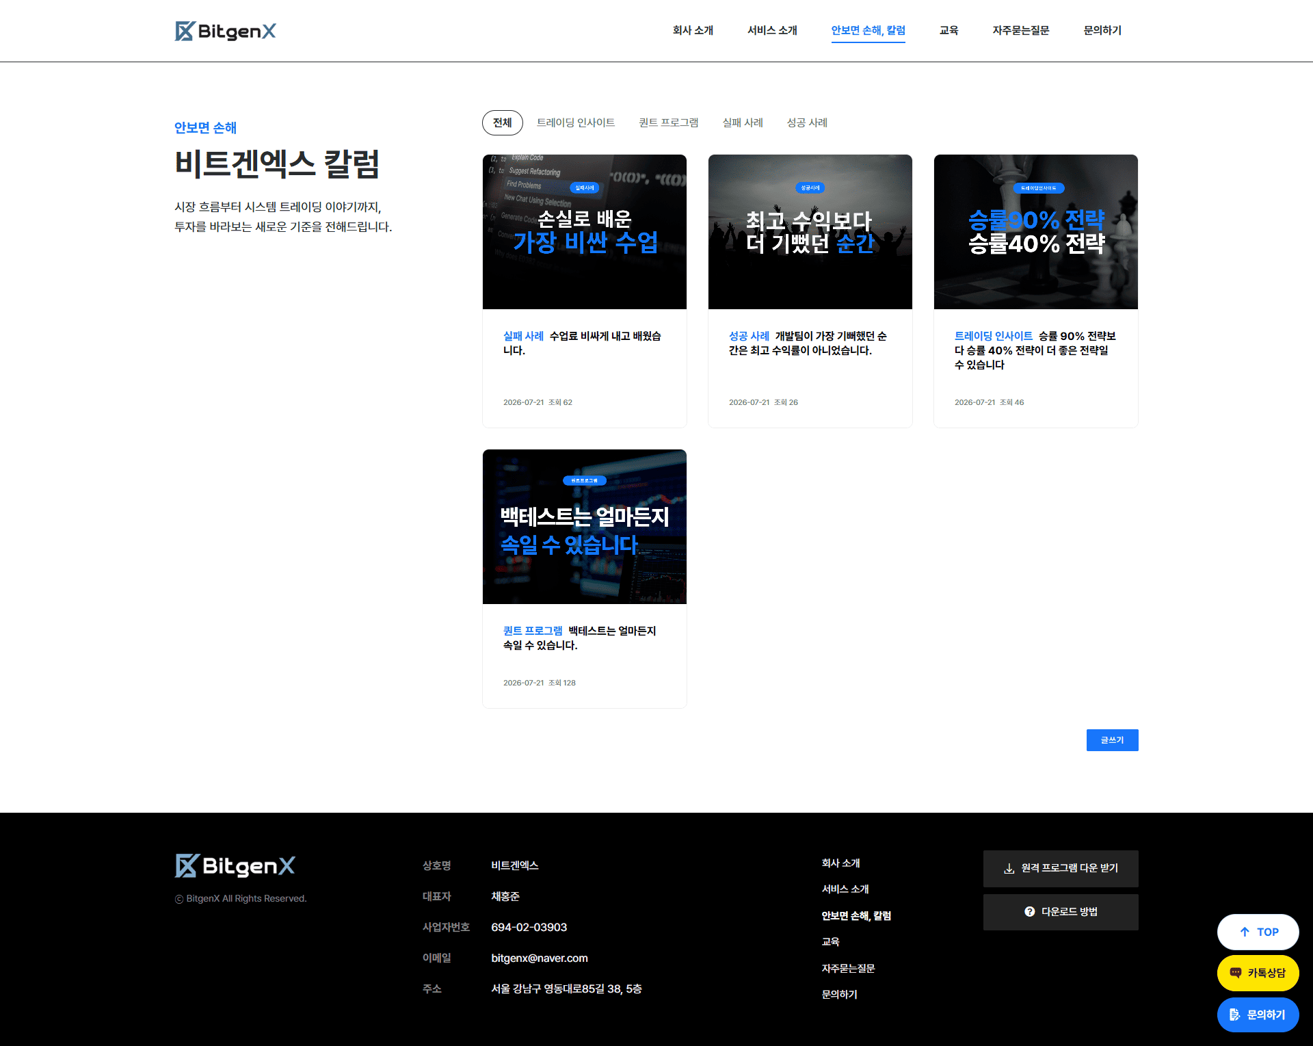Screen dimensions: 1313x1046
Task: Open 자주묻는질문 in top navigation
Action: coord(1020,30)
